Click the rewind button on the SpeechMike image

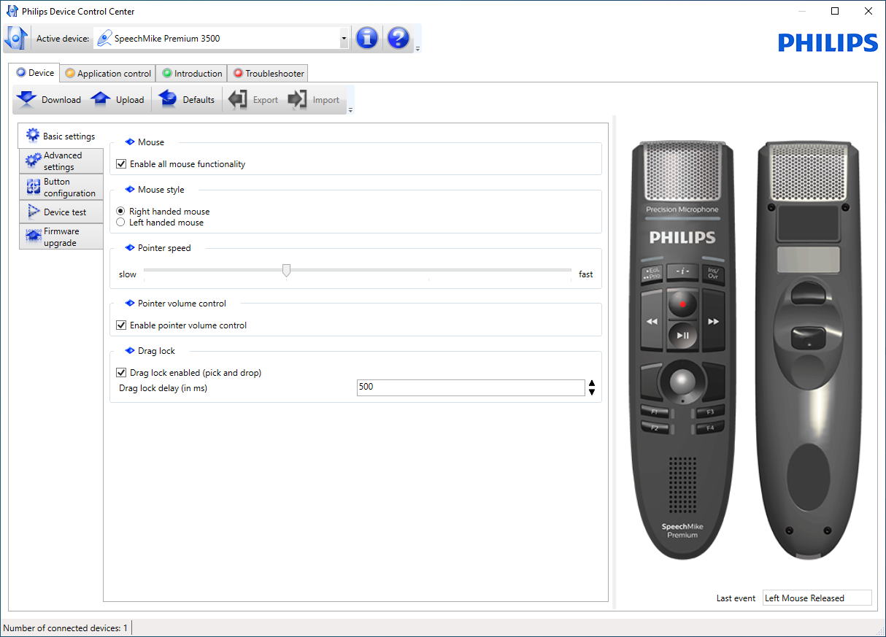(652, 321)
